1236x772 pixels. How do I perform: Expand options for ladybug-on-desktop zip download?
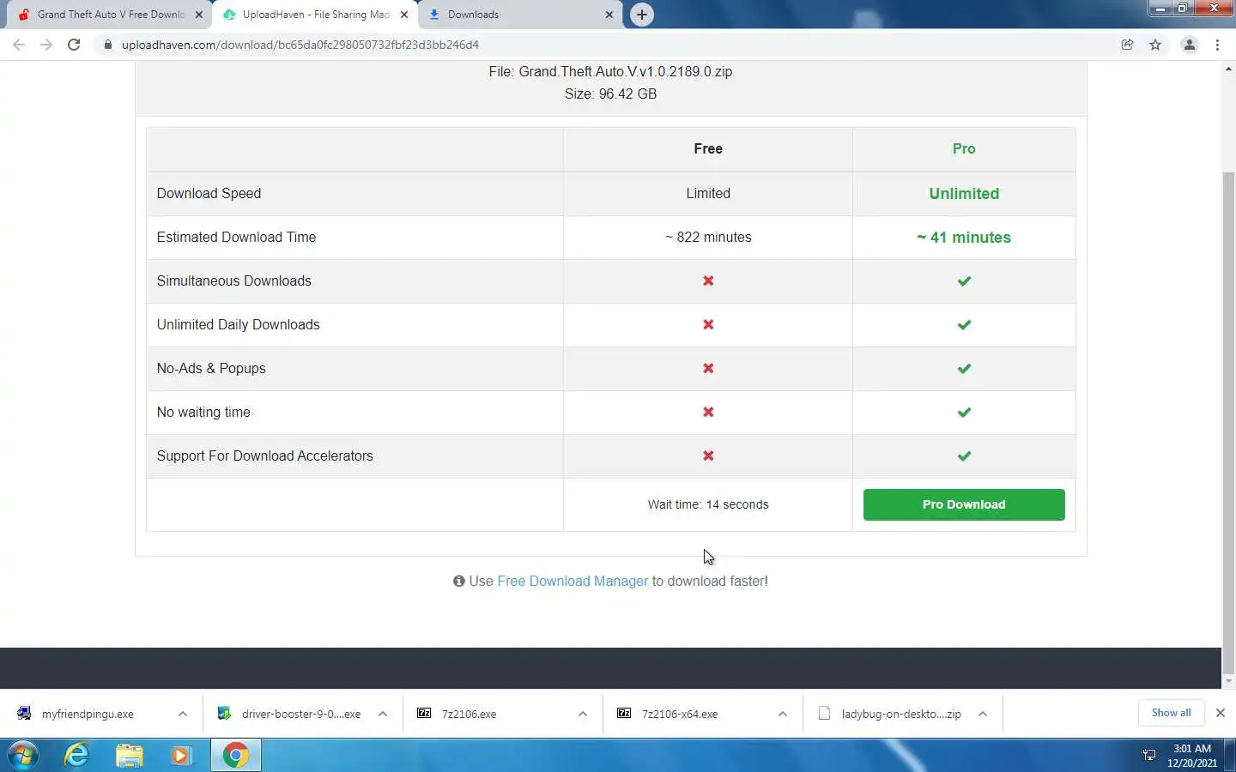(983, 714)
